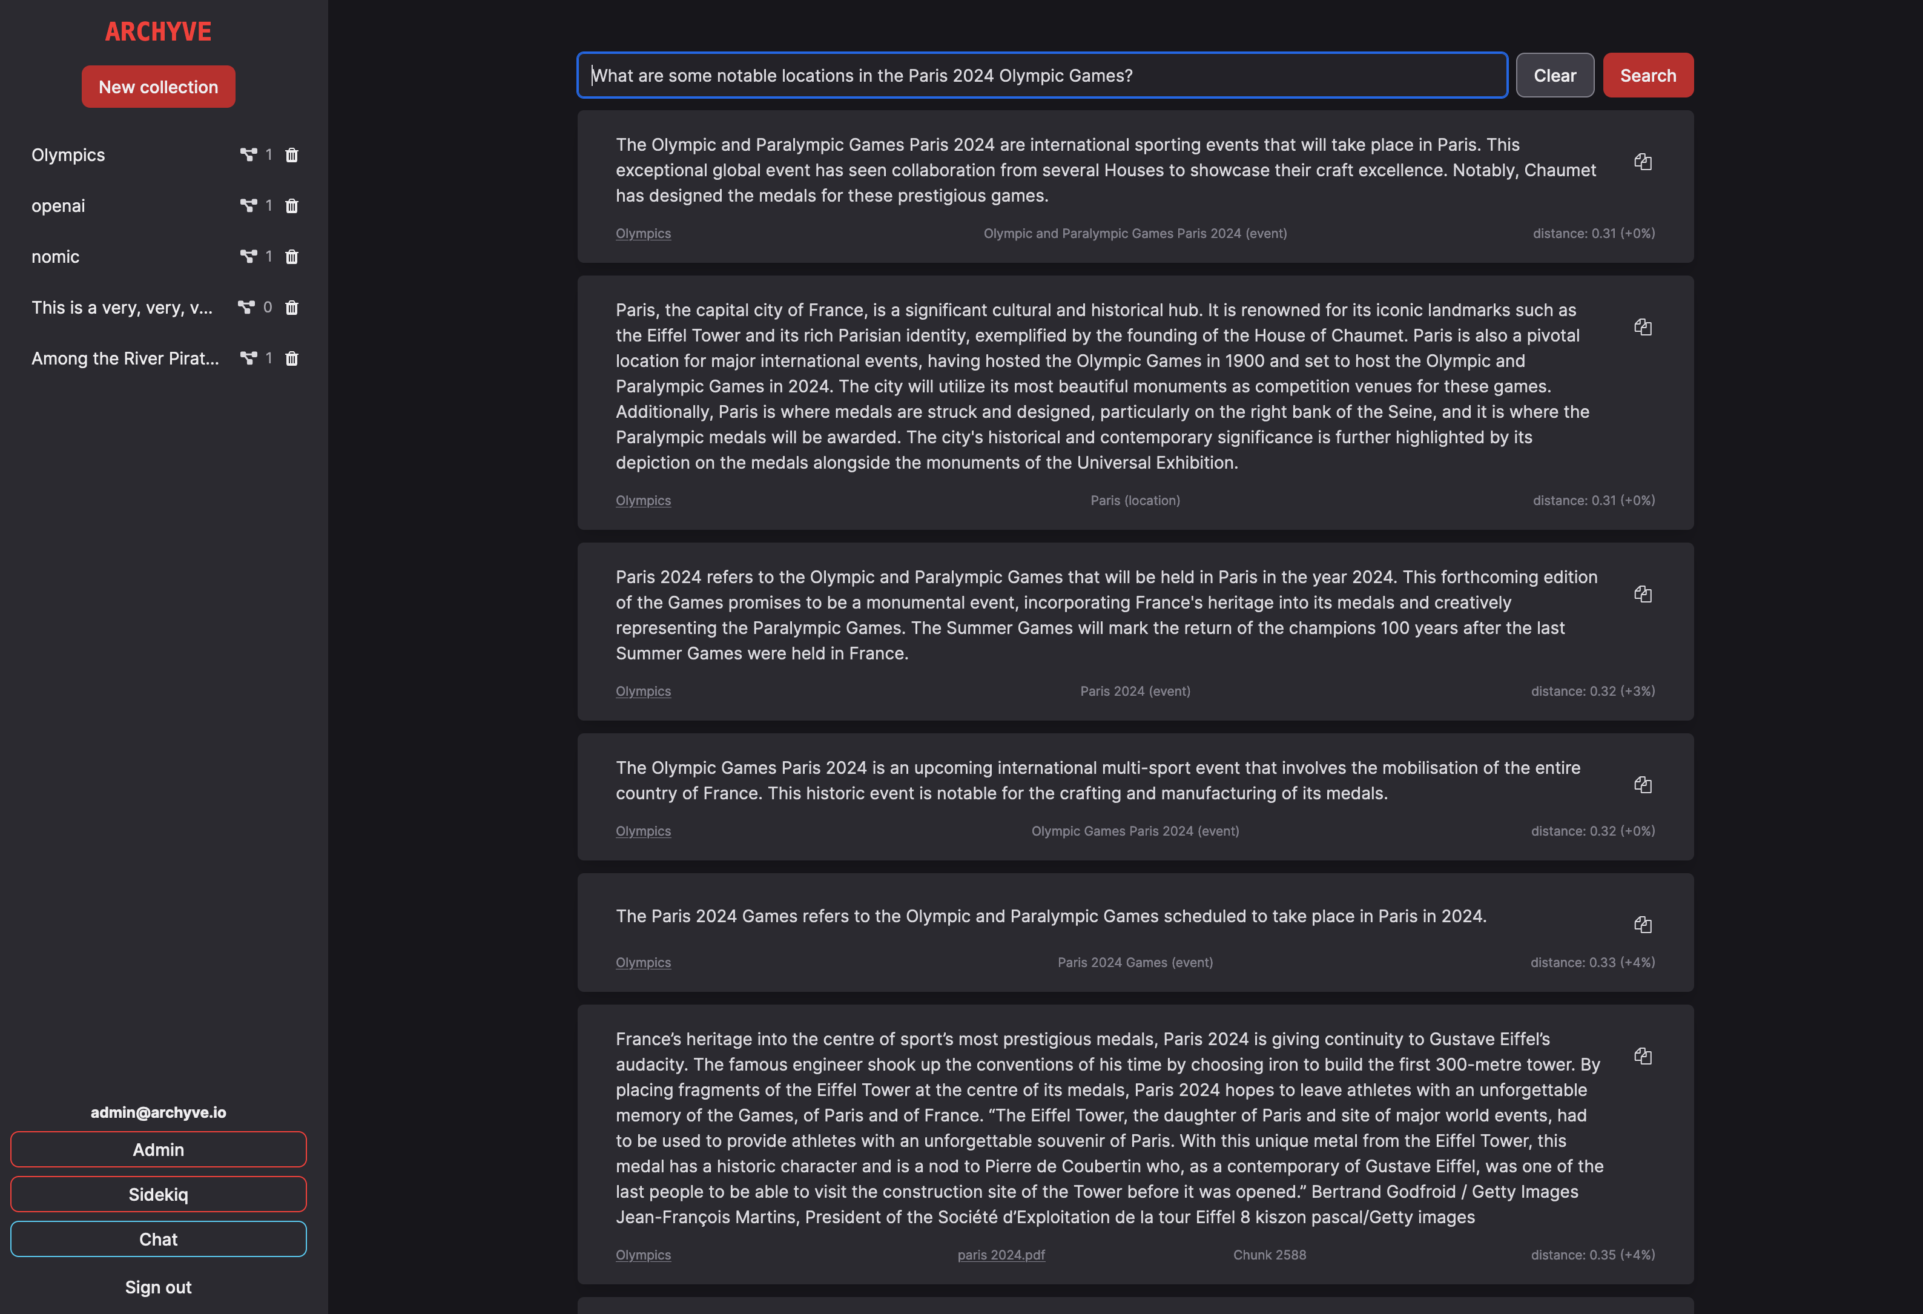Copy the Paris 2024 Games result text
This screenshot has width=1923, height=1314.
point(1643,925)
